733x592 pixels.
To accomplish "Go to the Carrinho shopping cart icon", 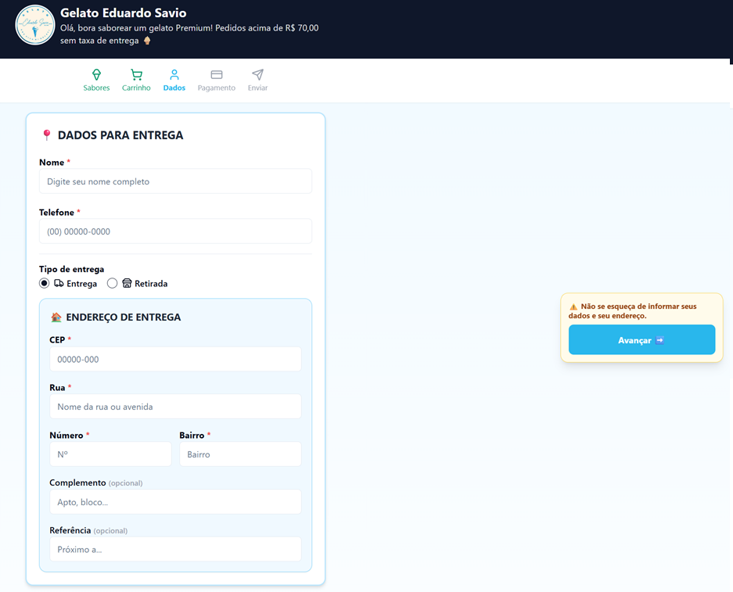I will point(136,74).
